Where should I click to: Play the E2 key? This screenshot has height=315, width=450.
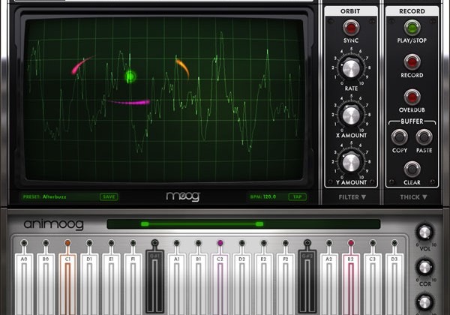click(264, 284)
